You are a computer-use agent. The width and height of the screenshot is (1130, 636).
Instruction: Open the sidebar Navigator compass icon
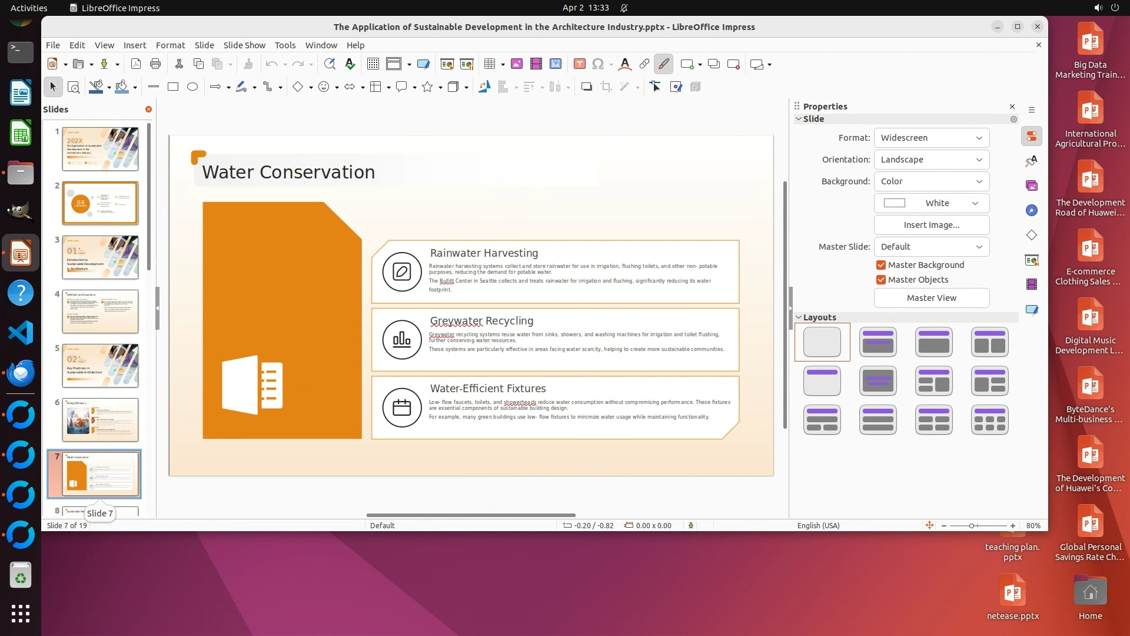click(1031, 210)
